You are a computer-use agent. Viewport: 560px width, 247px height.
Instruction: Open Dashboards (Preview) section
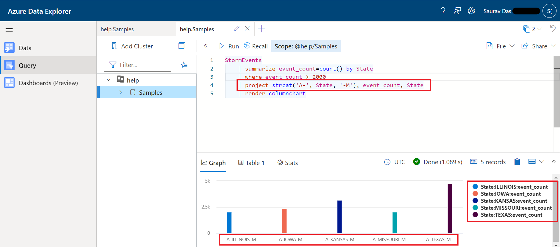(48, 83)
